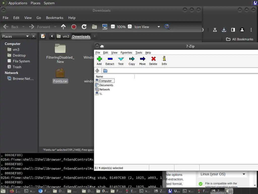This screenshot has height=194, width=258.
Task: Go to parent folder with up arrow
Action: click(x=63, y=27)
